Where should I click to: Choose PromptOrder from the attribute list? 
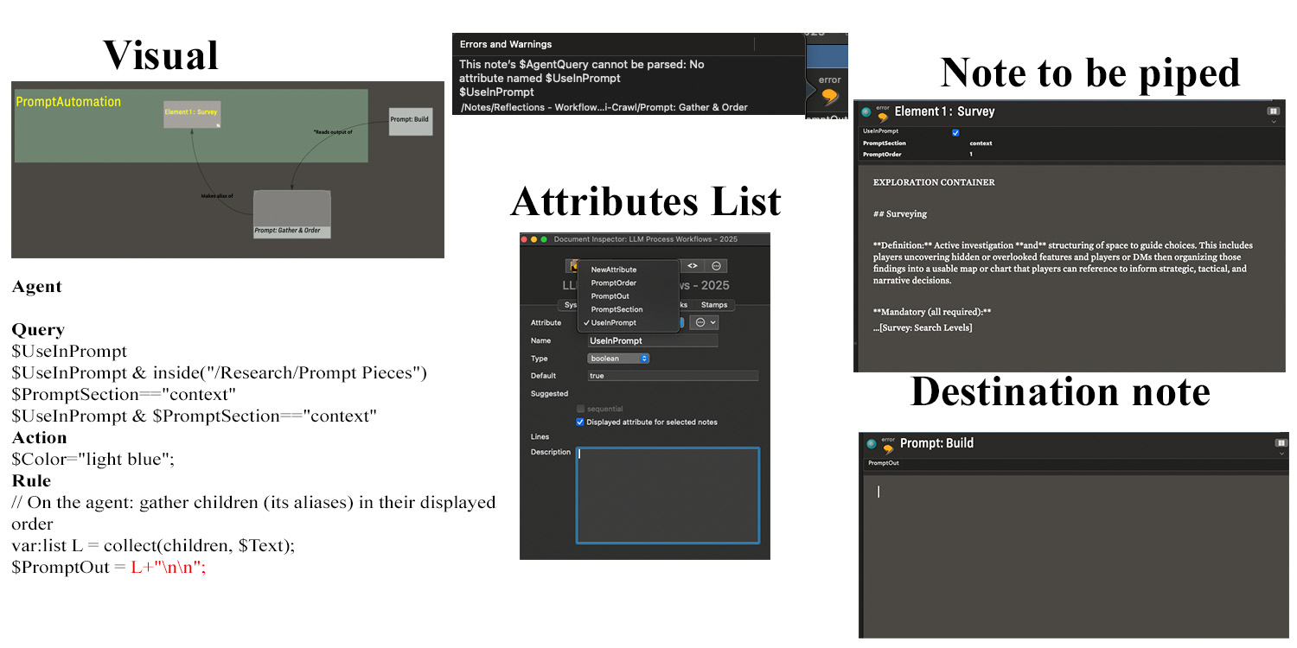pyautogui.click(x=613, y=283)
